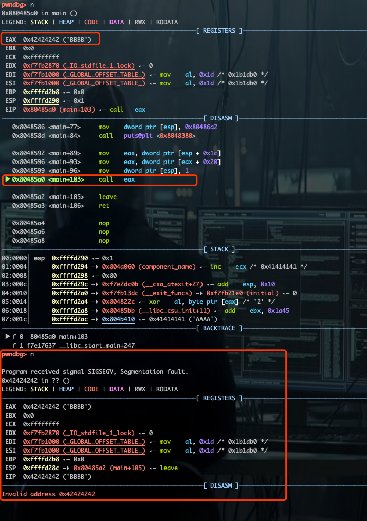Click 'call eax' on the main+103 line
Image resolution: width=367 pixels, height=521 pixels.
tap(117, 179)
